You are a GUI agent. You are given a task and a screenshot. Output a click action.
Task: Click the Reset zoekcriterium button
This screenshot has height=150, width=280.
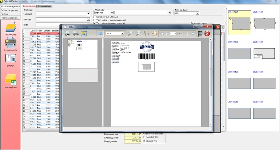tap(199, 23)
